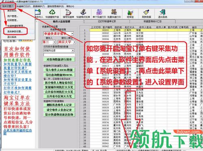Open the 填写快递单 toolbar icon
The width and height of the screenshot is (203, 151).
tap(68, 12)
